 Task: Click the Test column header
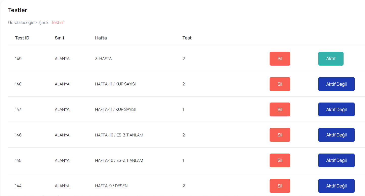(x=187, y=38)
